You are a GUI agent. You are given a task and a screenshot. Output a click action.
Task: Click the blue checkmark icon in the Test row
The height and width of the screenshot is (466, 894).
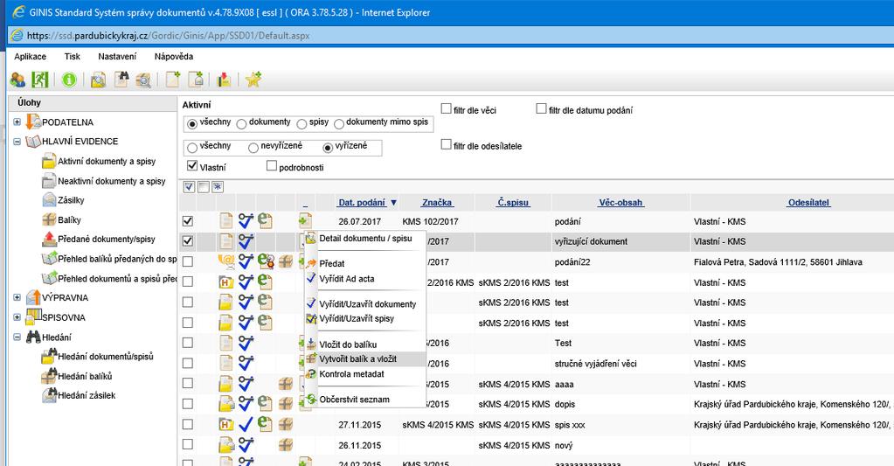(x=246, y=343)
